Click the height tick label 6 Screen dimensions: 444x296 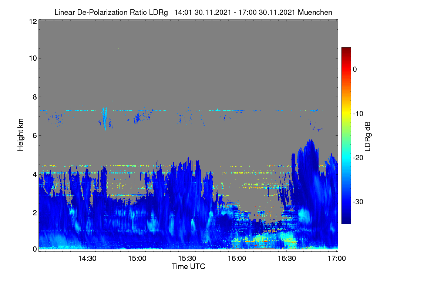pos(34,135)
